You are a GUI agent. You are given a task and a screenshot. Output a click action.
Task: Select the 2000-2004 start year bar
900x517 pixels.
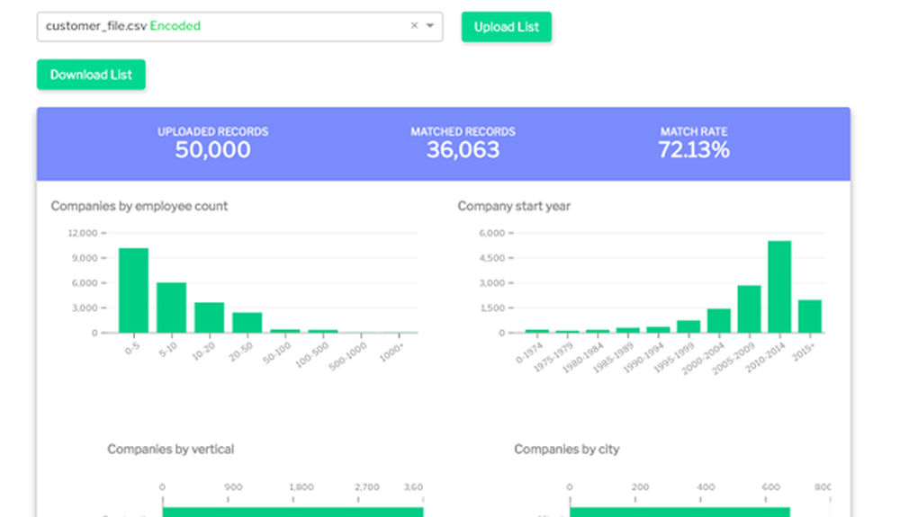point(718,321)
